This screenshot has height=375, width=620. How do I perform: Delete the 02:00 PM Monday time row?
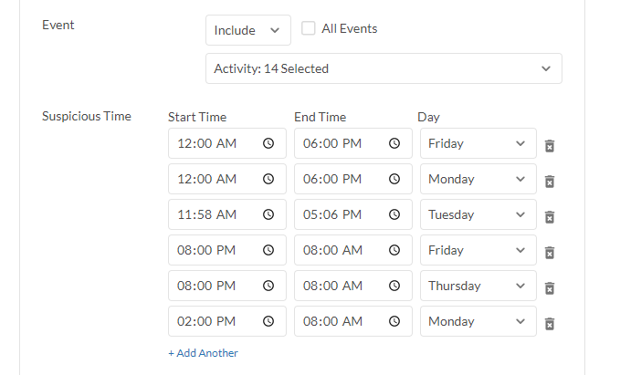coord(550,323)
